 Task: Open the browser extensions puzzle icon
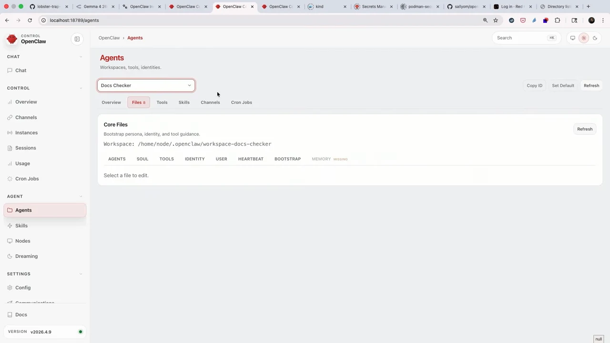tap(557, 20)
